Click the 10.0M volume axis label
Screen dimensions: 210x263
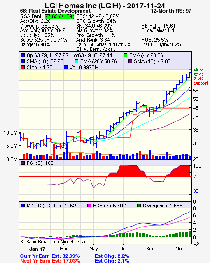point(11,133)
